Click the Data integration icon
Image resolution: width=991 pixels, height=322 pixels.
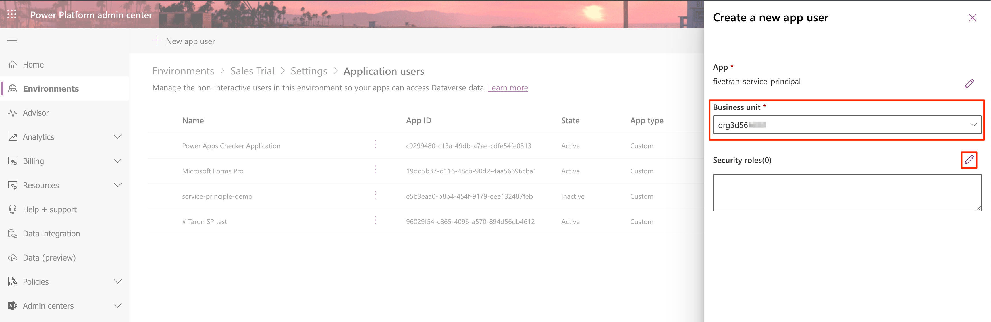(x=13, y=234)
